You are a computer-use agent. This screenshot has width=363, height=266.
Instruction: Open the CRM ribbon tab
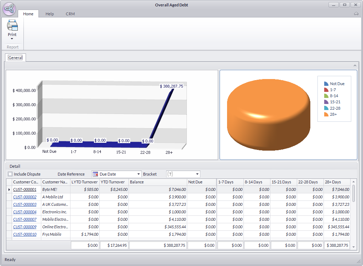click(70, 14)
